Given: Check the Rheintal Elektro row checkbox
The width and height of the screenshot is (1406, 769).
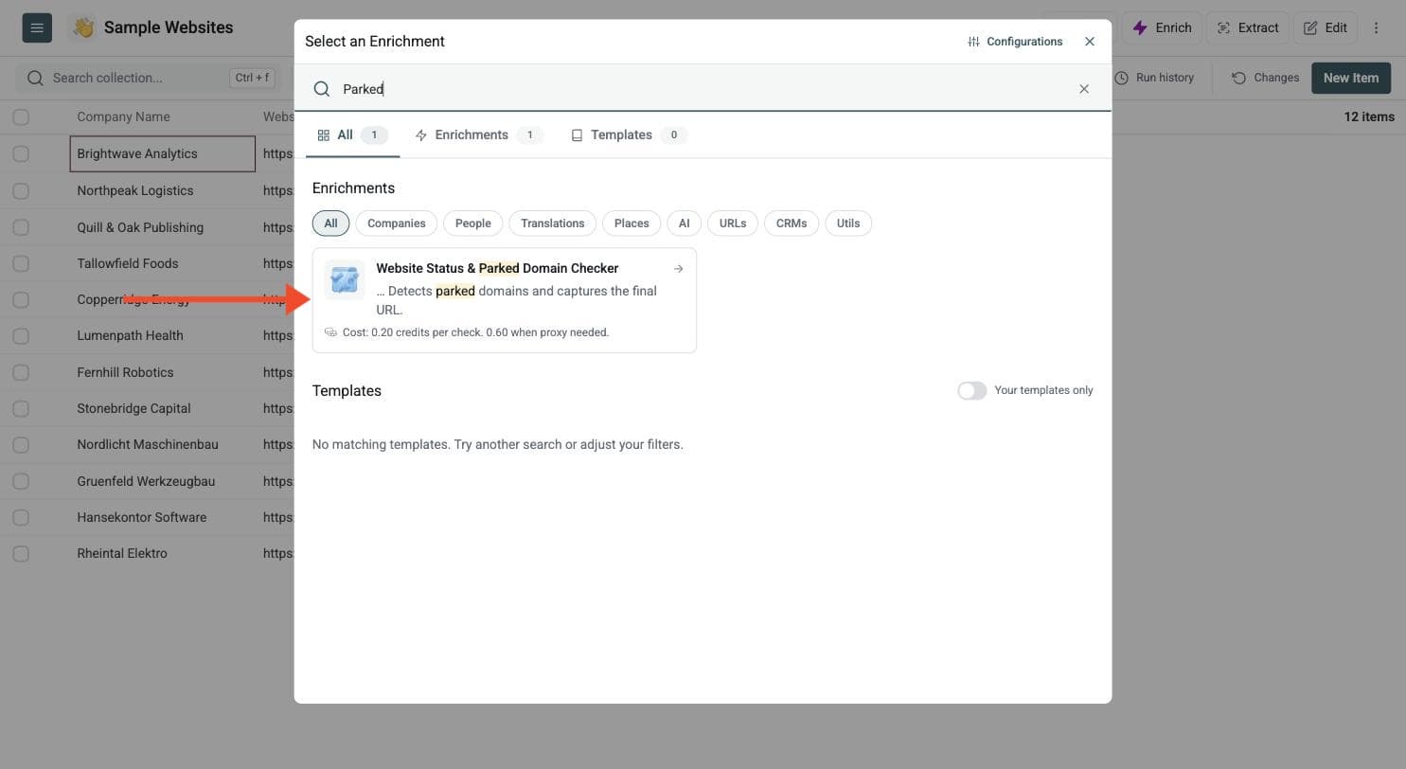Looking at the screenshot, I should tap(21, 554).
